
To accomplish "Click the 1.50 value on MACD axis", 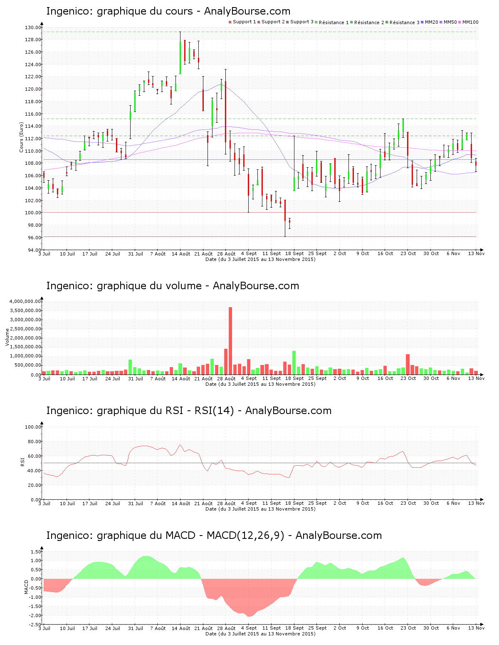I will [36, 552].
